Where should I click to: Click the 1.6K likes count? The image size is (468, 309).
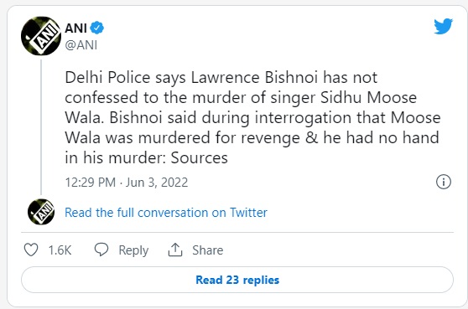point(60,250)
